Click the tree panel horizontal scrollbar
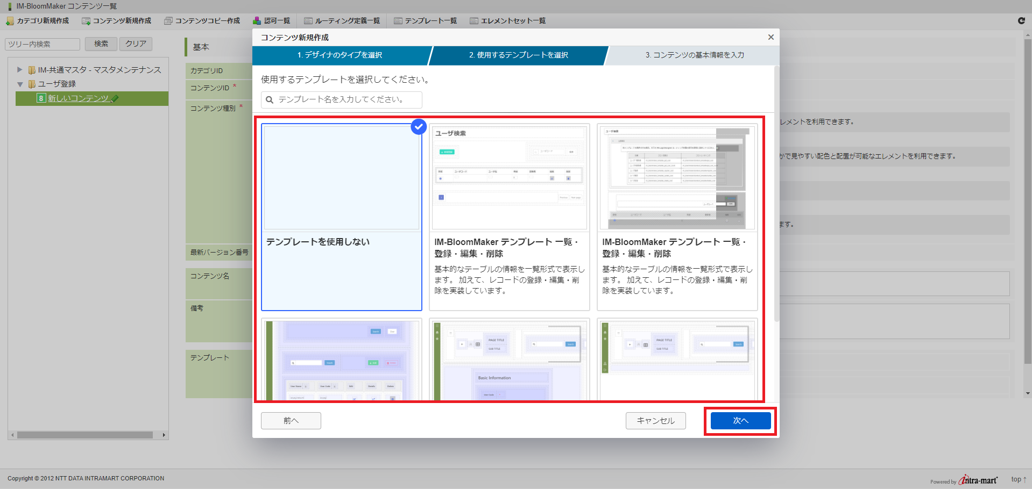 tap(85, 435)
